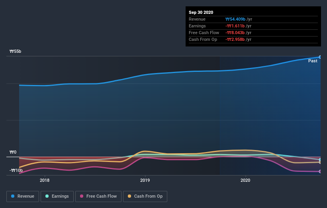The image size is (327, 208).
Task: Click the Earnings endpoint marker
Action: tap(320, 160)
